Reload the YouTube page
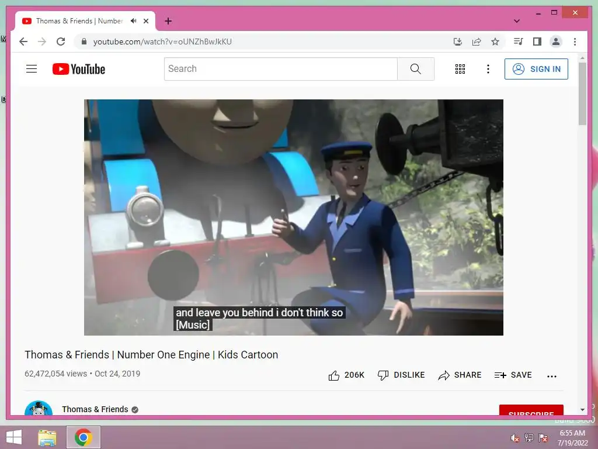Viewport: 598px width, 449px height. point(61,42)
